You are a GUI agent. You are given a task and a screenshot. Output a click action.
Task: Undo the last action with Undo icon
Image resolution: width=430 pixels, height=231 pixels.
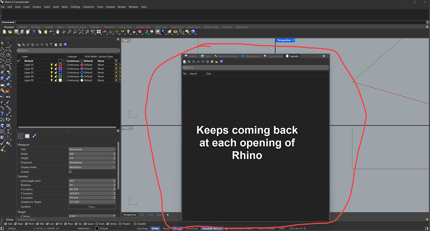click(x=51, y=32)
